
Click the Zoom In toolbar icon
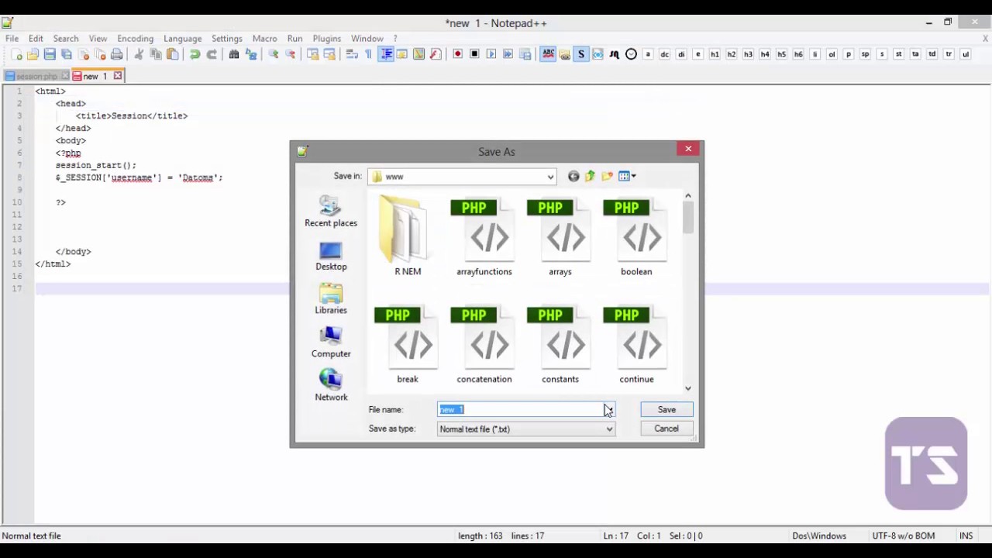274,54
